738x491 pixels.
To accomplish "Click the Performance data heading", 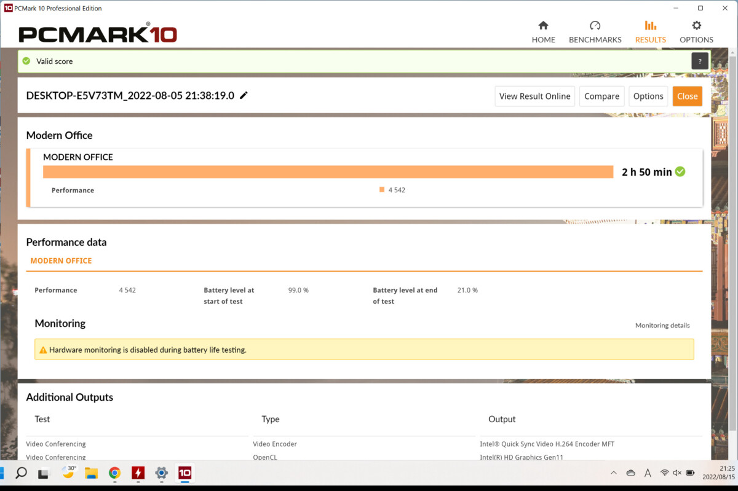I will tap(66, 242).
